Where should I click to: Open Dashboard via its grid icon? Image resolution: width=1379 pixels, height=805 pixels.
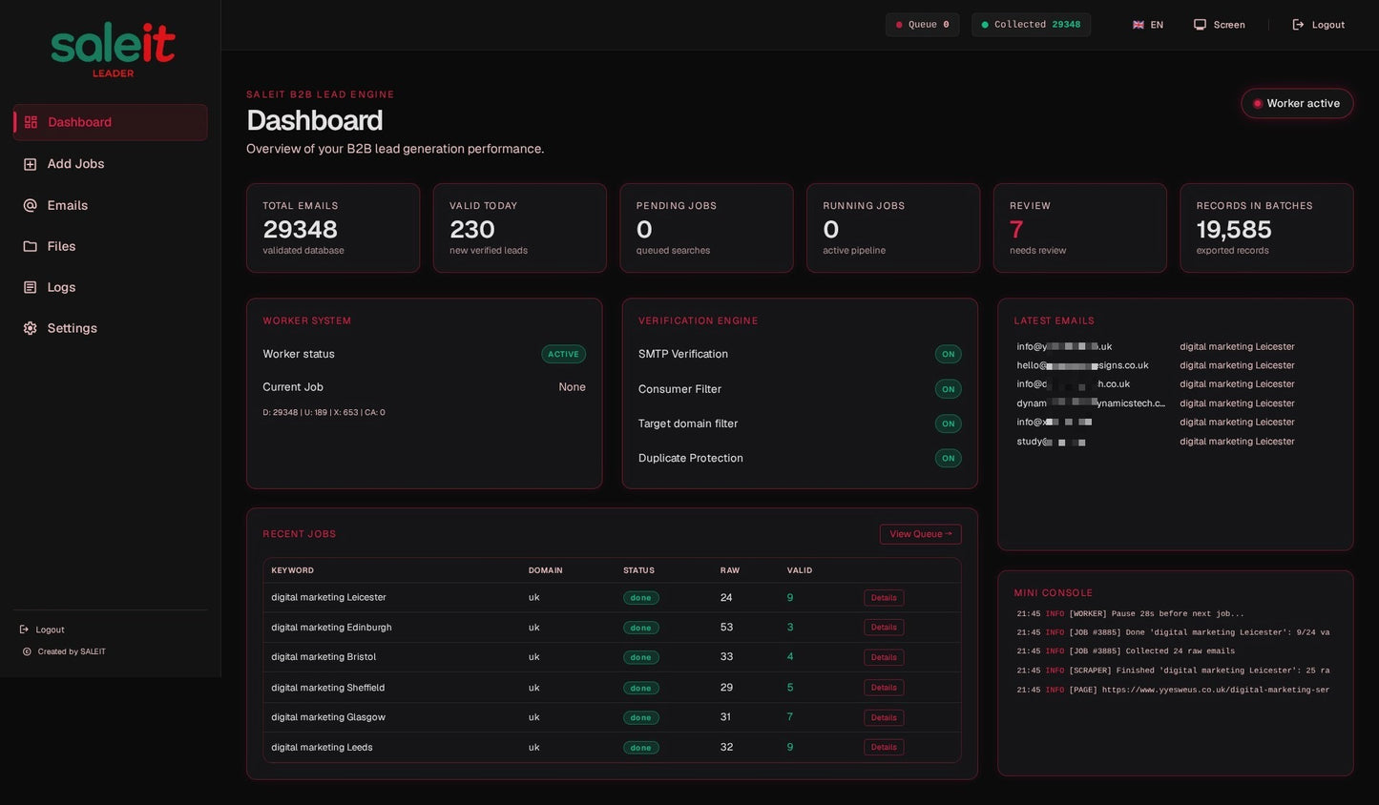click(x=31, y=122)
